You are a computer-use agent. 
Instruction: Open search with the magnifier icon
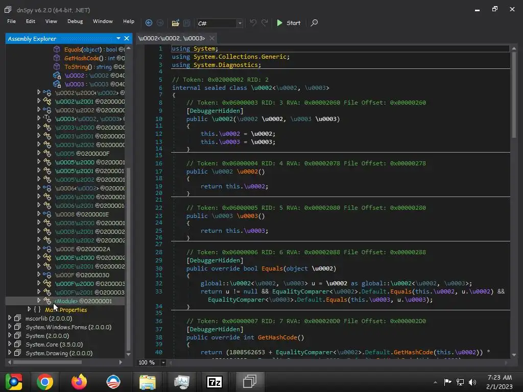(314, 23)
